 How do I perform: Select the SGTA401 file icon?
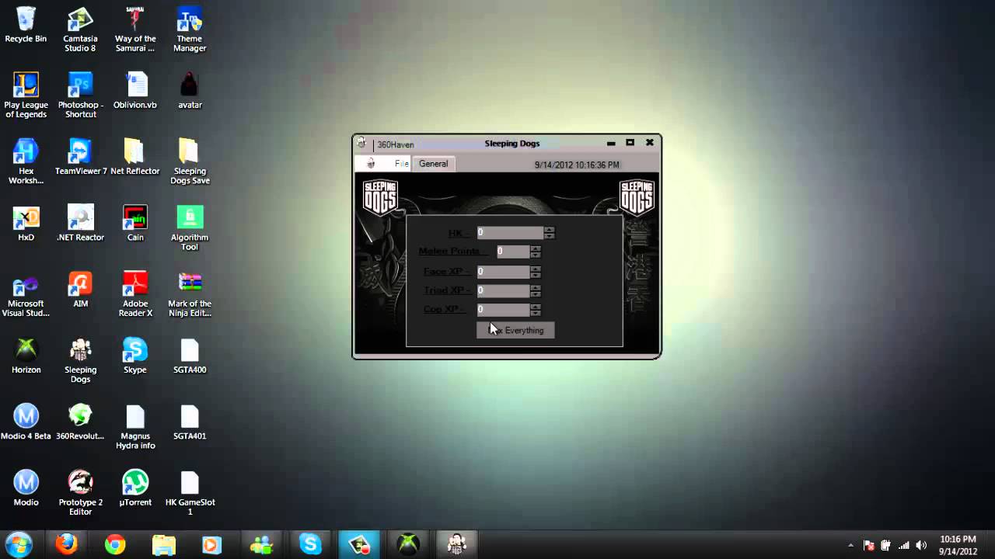(190, 422)
